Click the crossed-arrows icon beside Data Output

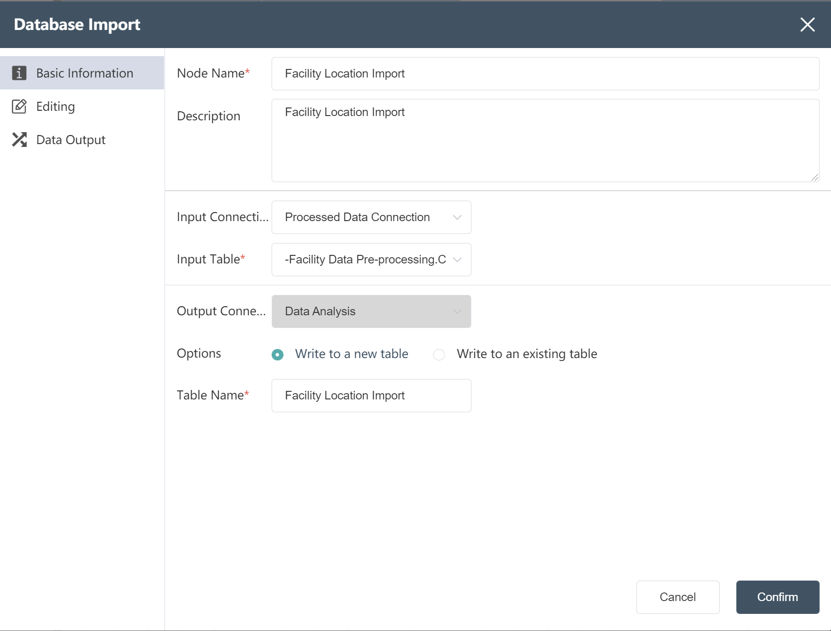[x=19, y=140]
